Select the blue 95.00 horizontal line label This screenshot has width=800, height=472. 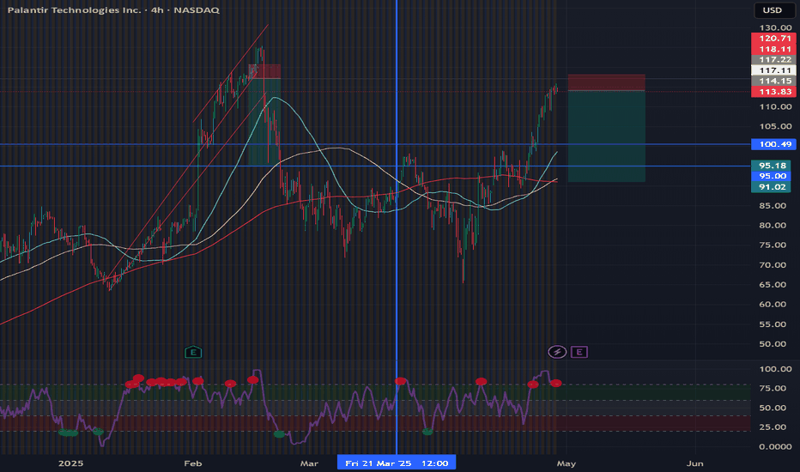(x=772, y=176)
